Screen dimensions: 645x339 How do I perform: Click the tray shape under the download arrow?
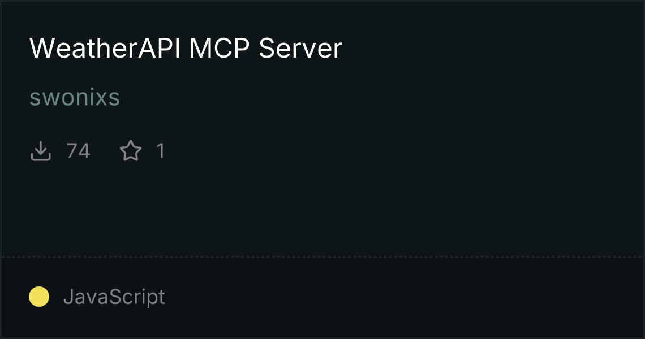point(41,156)
